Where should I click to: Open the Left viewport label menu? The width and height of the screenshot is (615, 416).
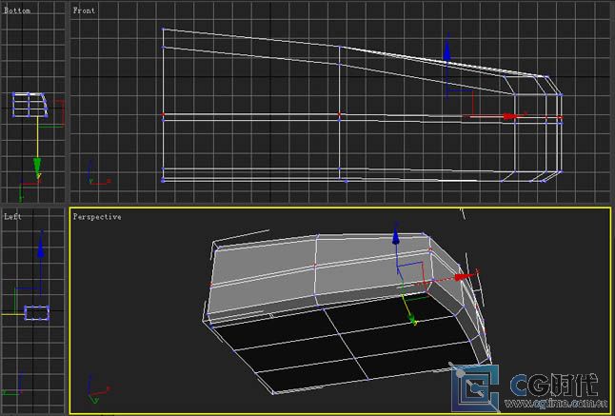tap(12, 216)
